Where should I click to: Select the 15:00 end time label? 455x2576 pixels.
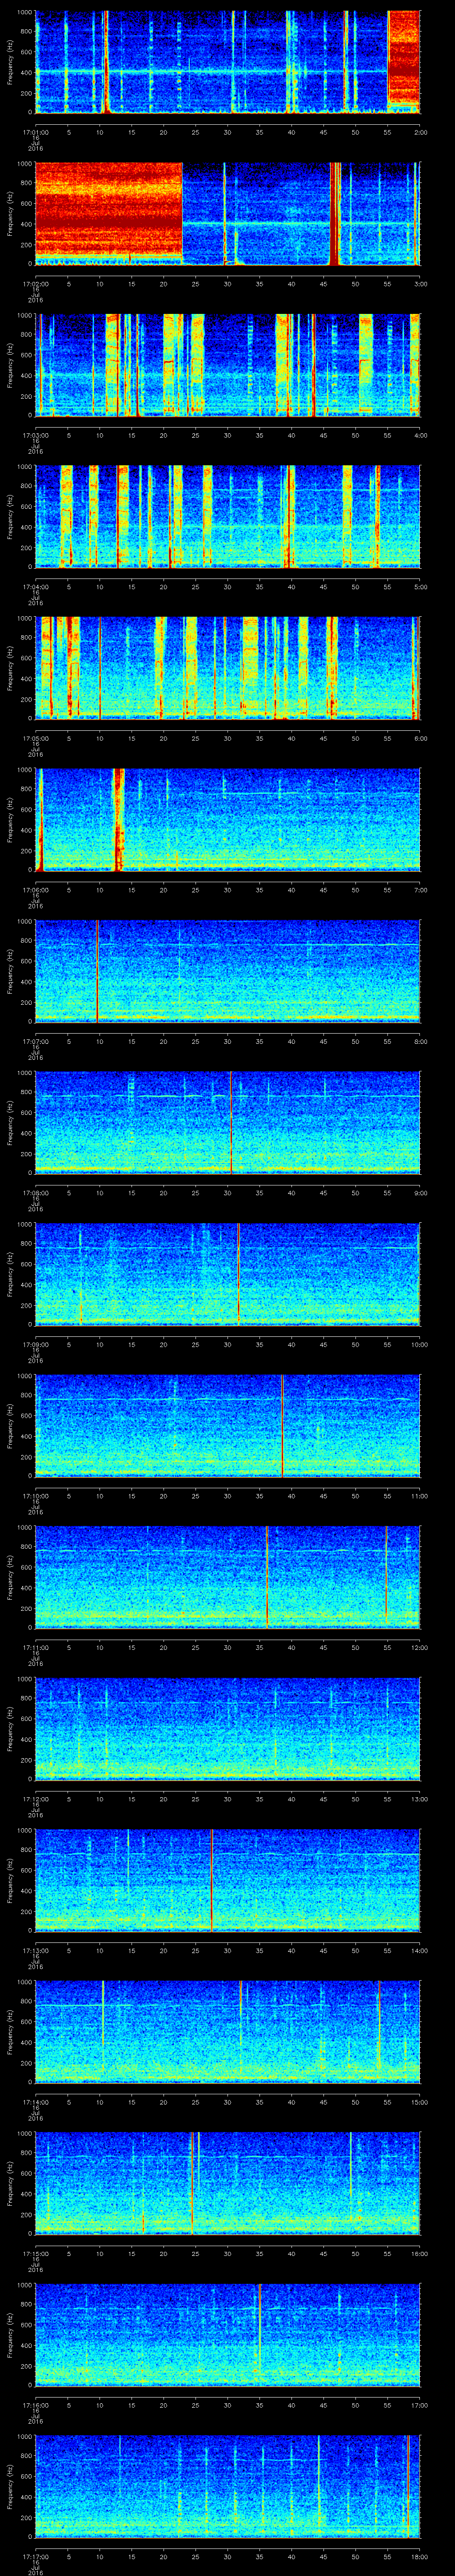coord(419,2101)
